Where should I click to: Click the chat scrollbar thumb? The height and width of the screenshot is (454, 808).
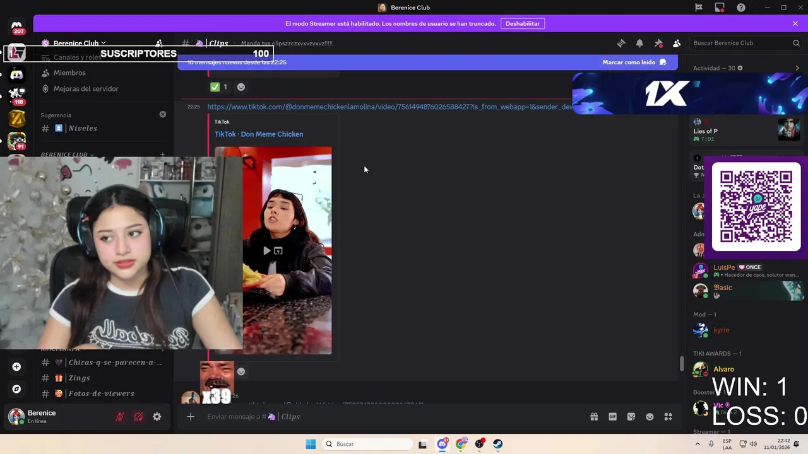click(681, 364)
